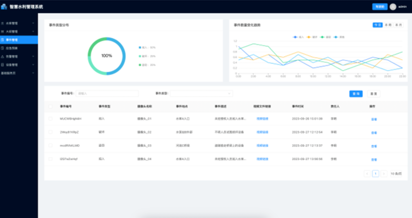The height and width of the screenshot is (218, 412).
Task: Click the blue 查询 button
Action: (356, 94)
